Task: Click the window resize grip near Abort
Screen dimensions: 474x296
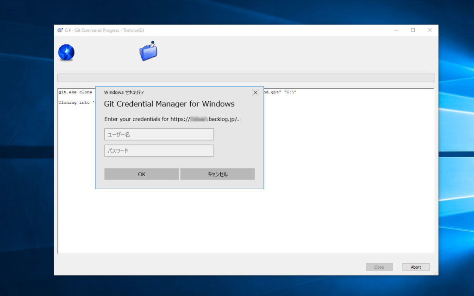Action: [x=436, y=273]
